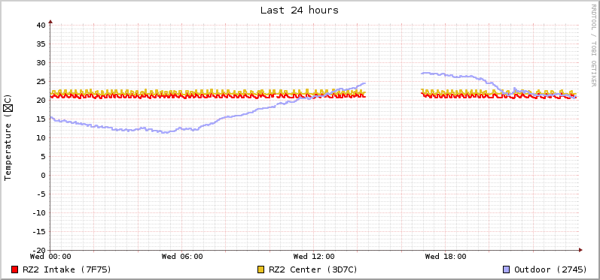600x280 pixels.
Task: Click the Wed 00:00 time axis label
Action: (50, 256)
